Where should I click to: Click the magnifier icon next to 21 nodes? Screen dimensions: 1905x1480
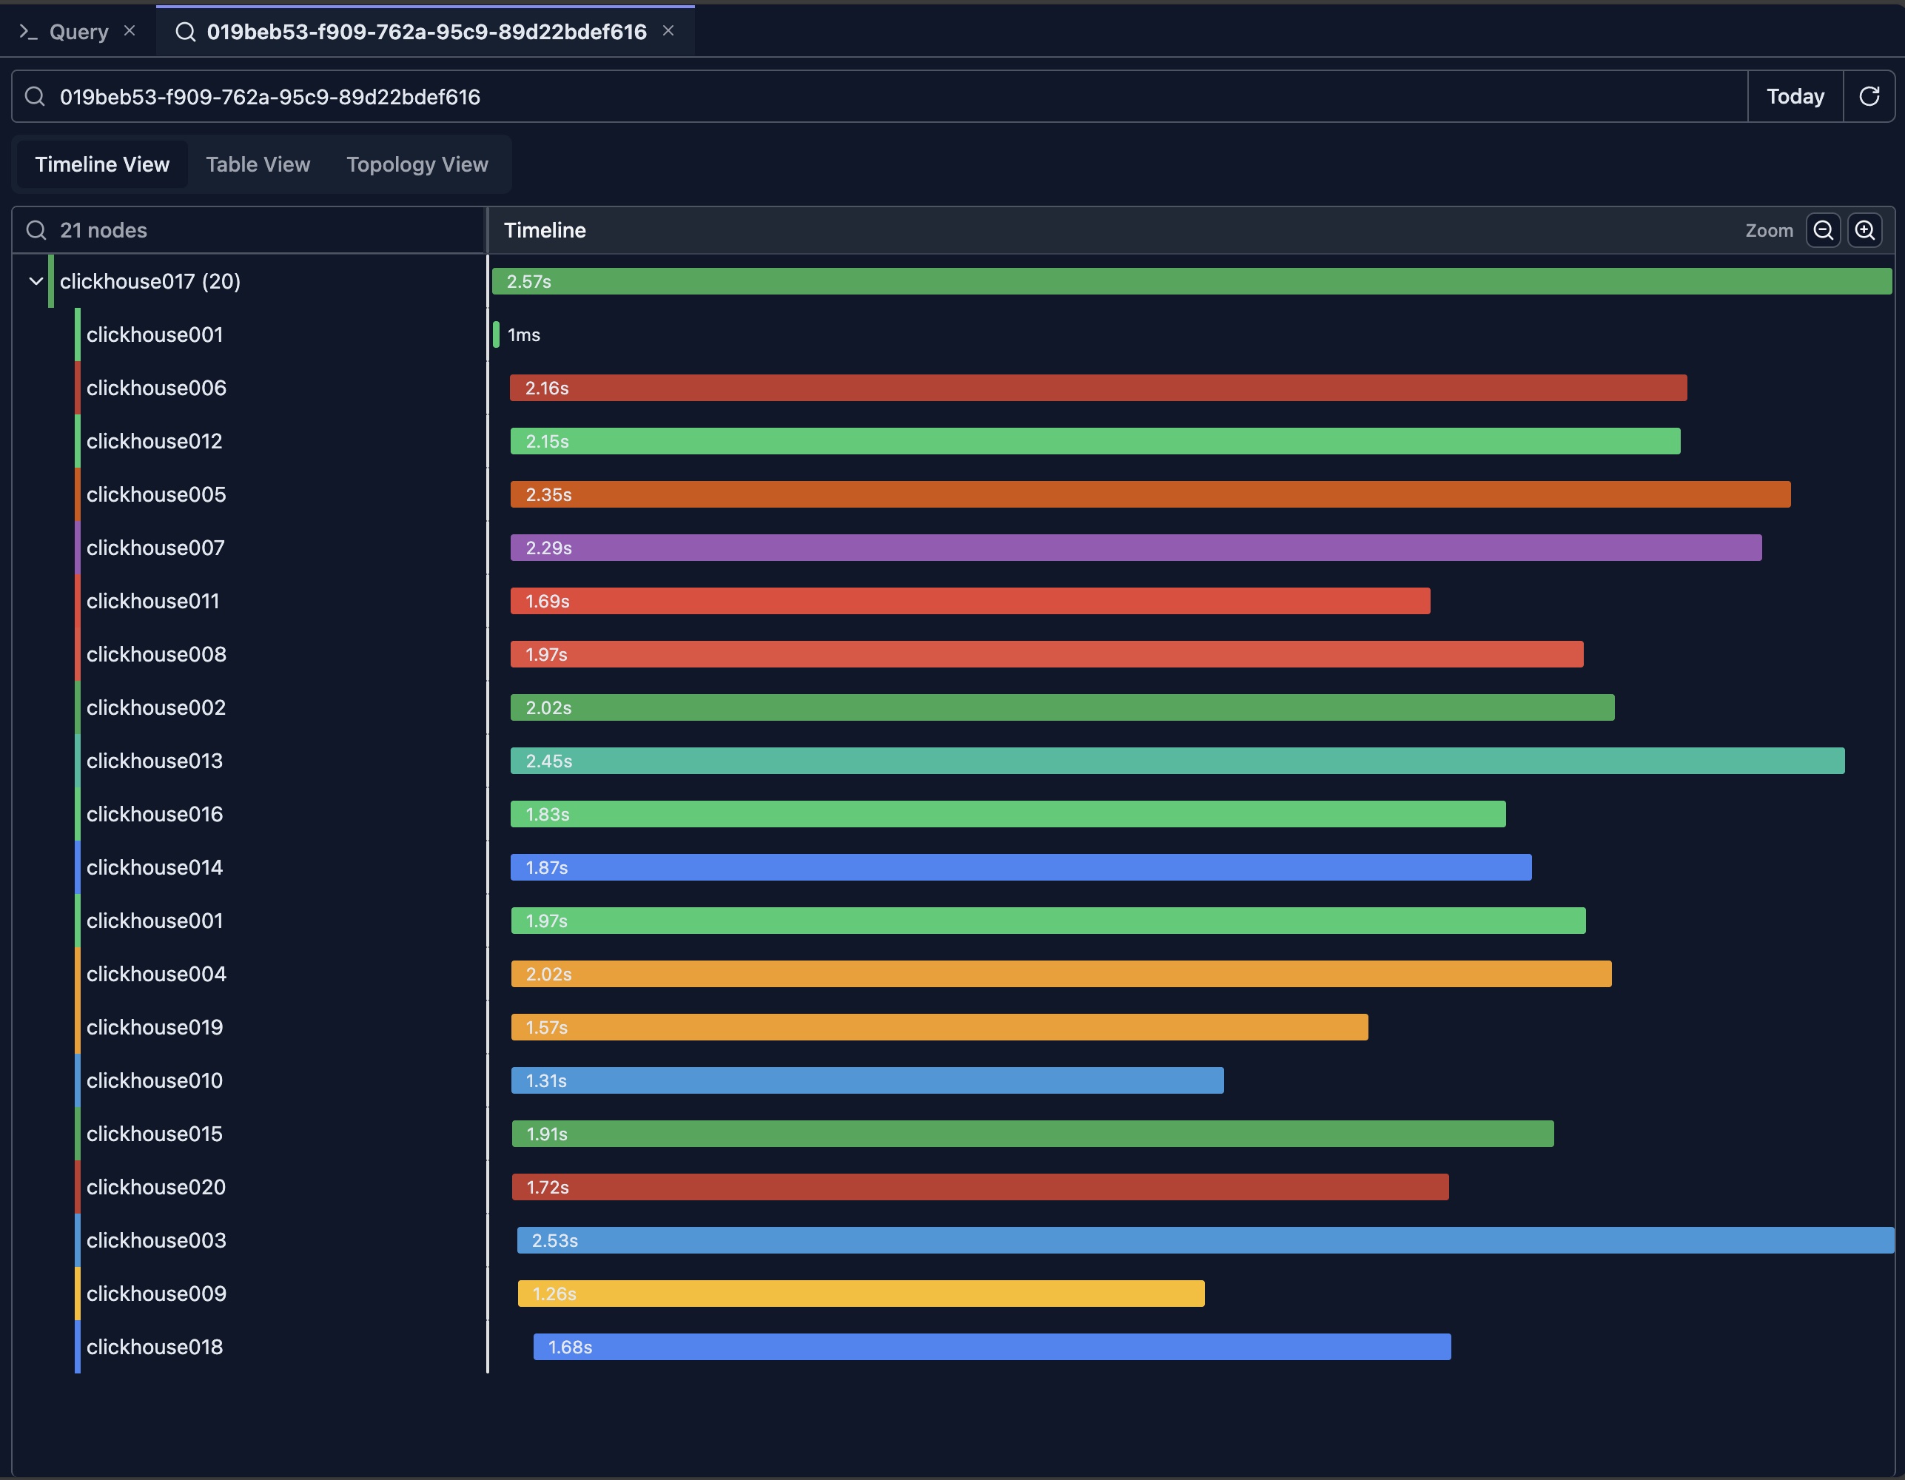(x=36, y=229)
